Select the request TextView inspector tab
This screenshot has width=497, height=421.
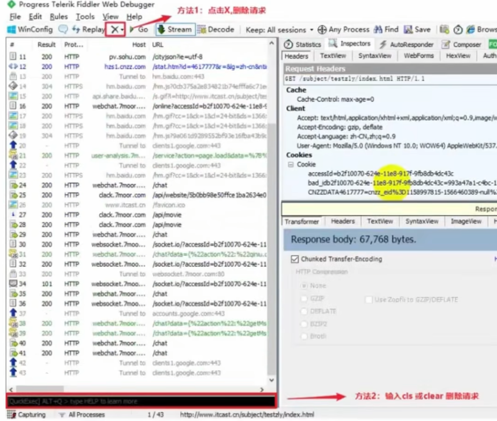click(x=333, y=56)
